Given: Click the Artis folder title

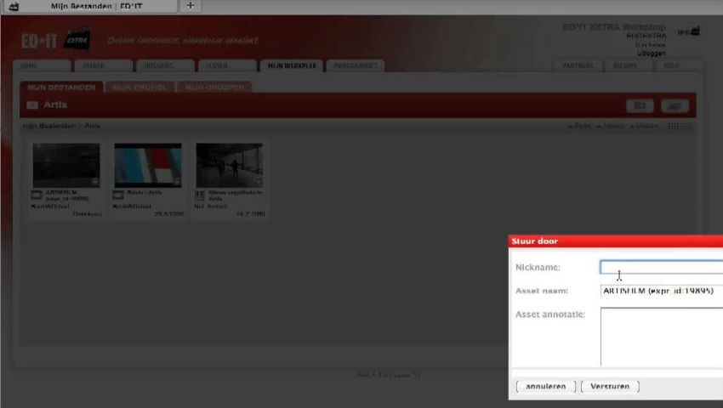Looking at the screenshot, I should 55,105.
